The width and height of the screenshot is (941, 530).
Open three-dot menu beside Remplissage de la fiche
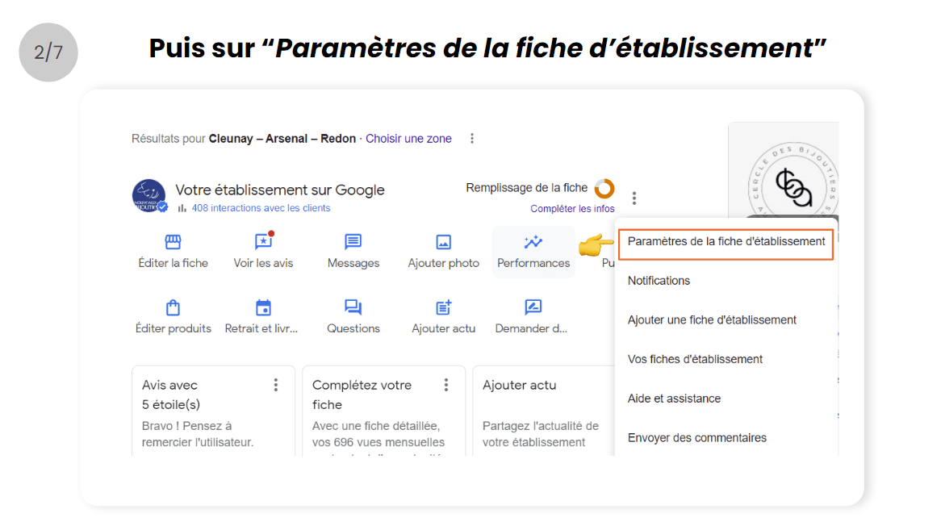[x=634, y=198]
